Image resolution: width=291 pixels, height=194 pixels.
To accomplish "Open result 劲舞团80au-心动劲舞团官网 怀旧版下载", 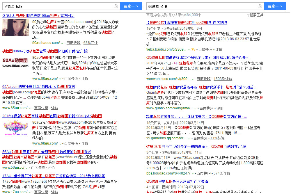I will pyautogui.click(x=45, y=51).
